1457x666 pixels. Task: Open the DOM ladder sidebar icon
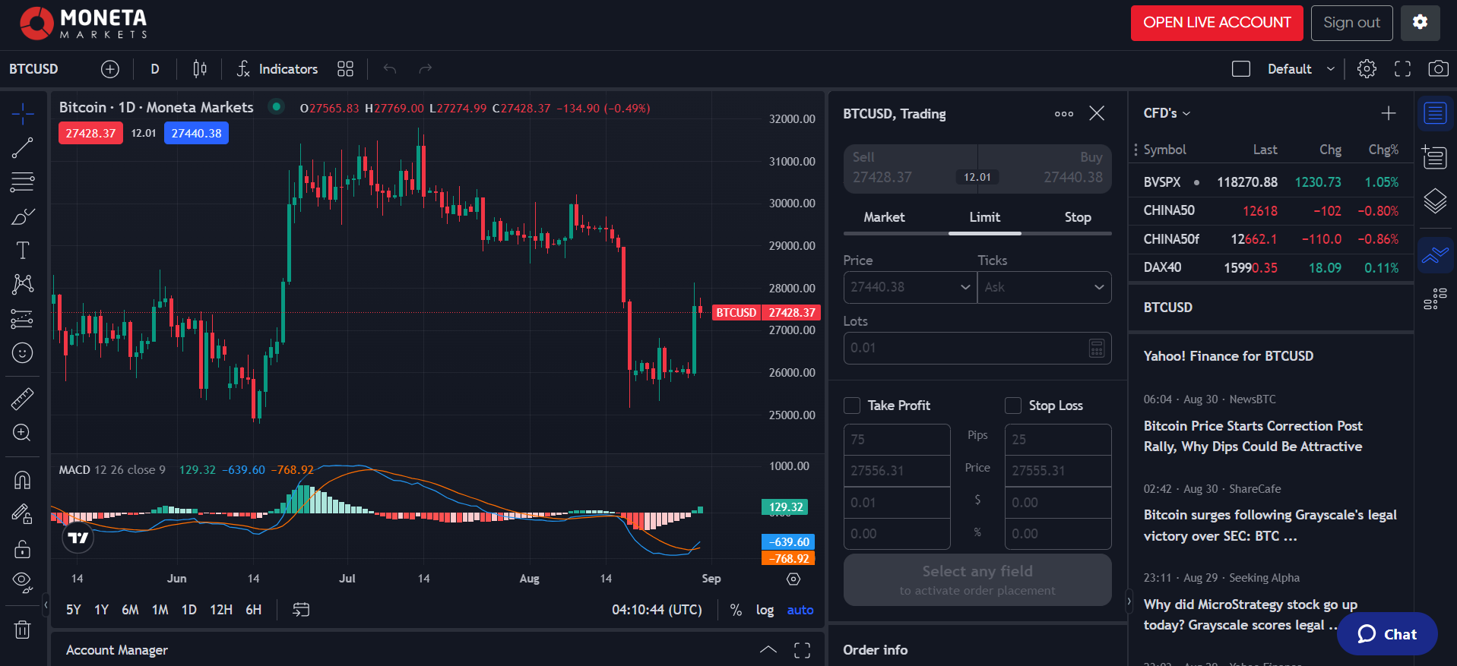point(1435,298)
